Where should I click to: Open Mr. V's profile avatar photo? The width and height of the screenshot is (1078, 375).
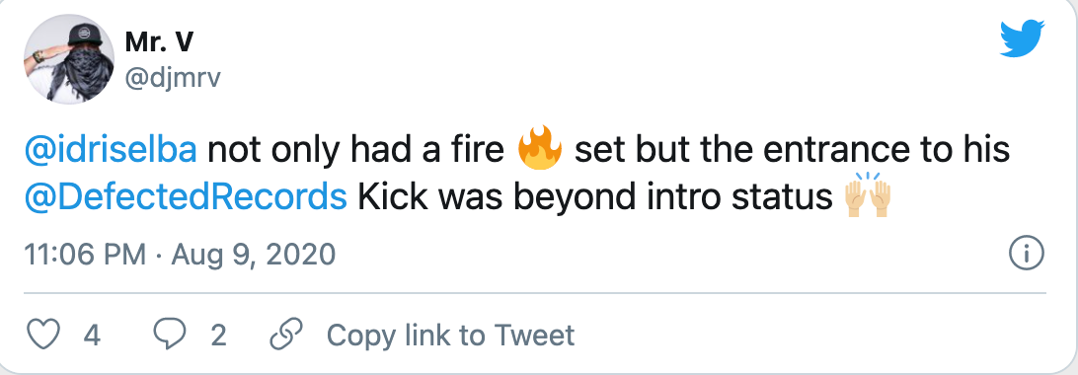coord(69,58)
